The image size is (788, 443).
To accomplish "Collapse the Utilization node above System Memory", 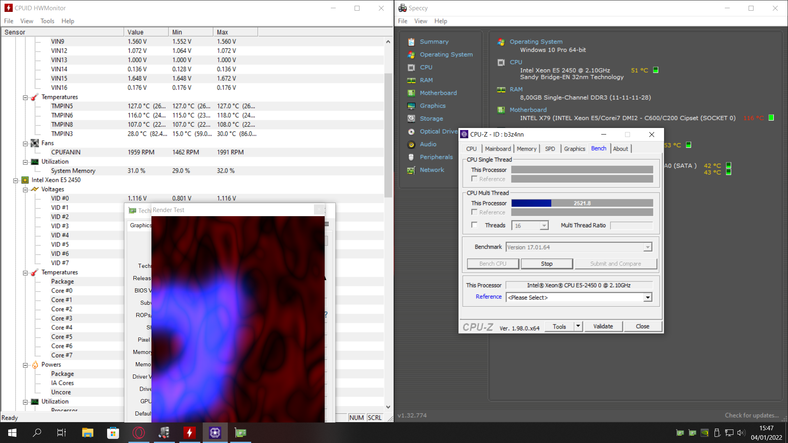I will tap(25, 162).
